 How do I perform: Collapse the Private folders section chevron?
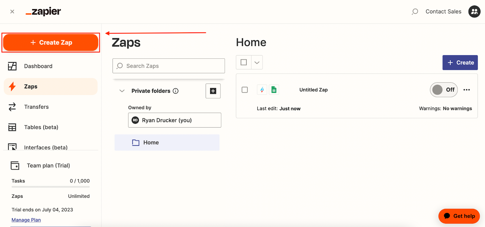(122, 91)
